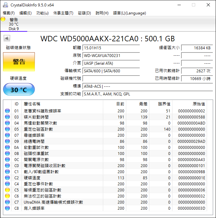Select the UltraDMA 高速傳輸模式錯誤次數 row
Screen dimensions: 216x218
(x=105, y=202)
